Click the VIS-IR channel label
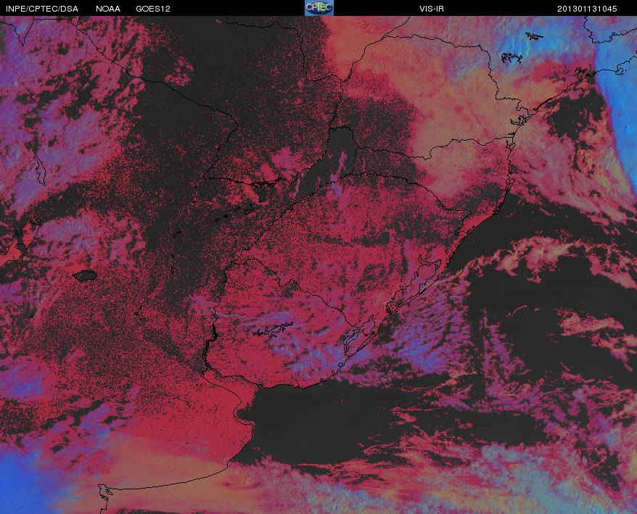The image size is (637, 514). click(x=432, y=9)
